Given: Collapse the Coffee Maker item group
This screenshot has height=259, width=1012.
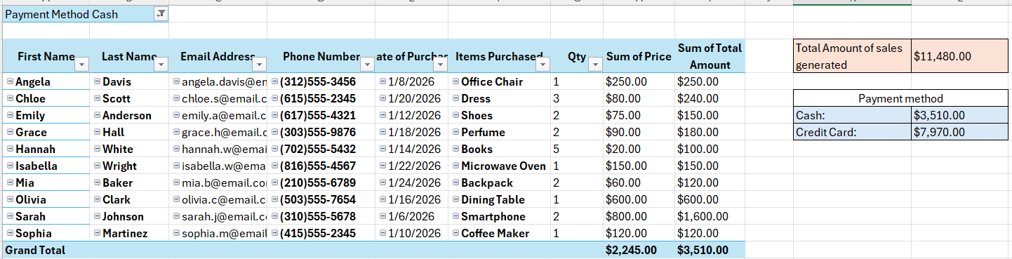Looking at the screenshot, I should tap(455, 233).
